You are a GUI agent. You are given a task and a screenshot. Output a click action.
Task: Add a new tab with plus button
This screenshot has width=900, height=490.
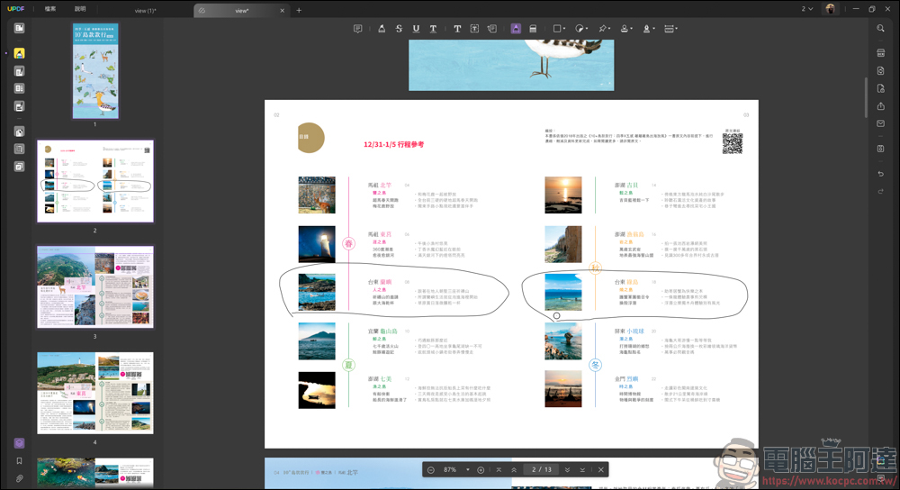299,10
